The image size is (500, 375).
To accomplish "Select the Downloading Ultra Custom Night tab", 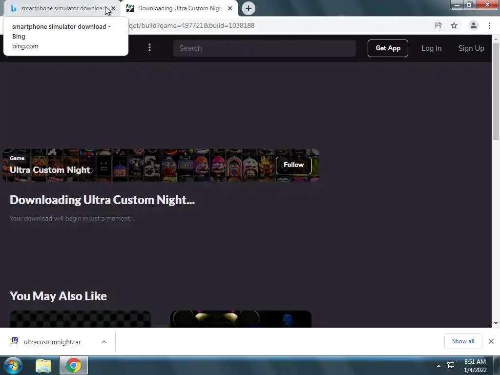I will pos(179,8).
